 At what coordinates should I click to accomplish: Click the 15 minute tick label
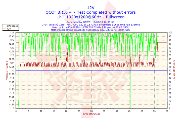tap(54, 111)
